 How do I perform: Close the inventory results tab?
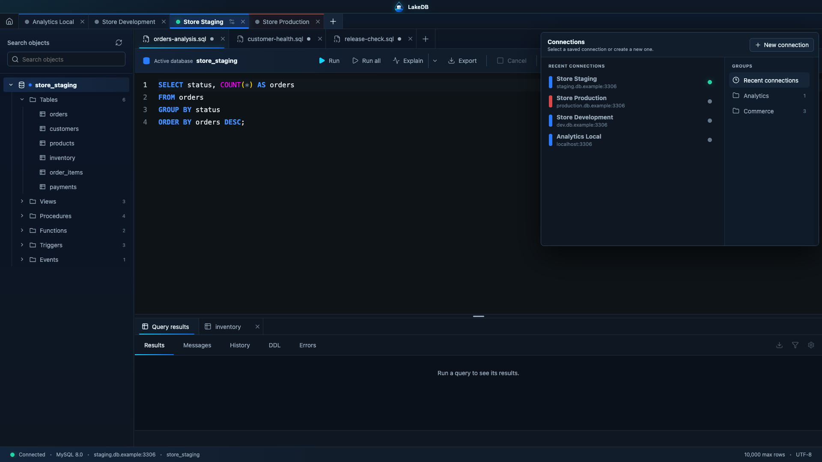(x=257, y=327)
